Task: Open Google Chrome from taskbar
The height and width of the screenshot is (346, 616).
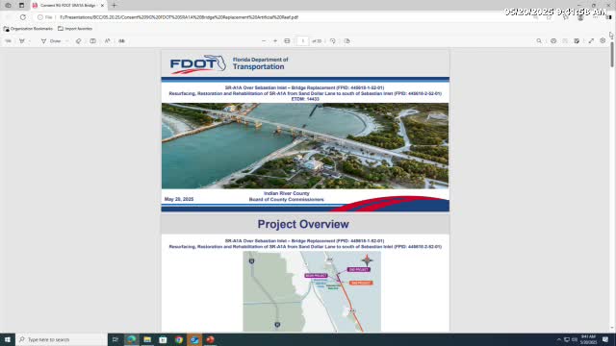Action: click(179, 339)
